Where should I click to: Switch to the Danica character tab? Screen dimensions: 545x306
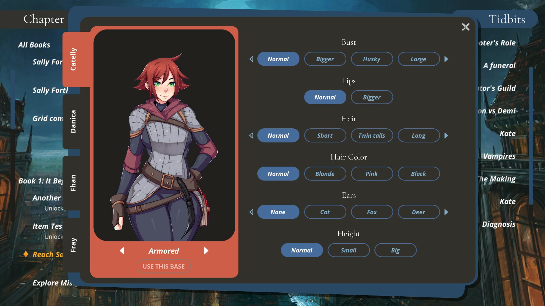click(x=73, y=122)
